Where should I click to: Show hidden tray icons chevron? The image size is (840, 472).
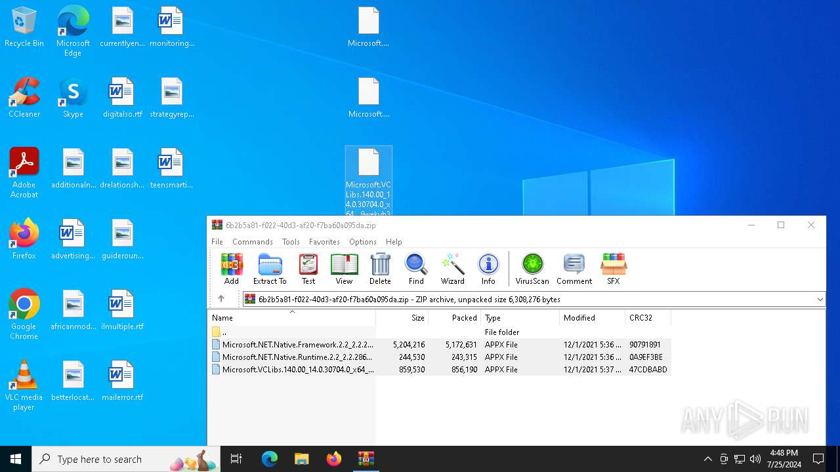pyautogui.click(x=707, y=459)
